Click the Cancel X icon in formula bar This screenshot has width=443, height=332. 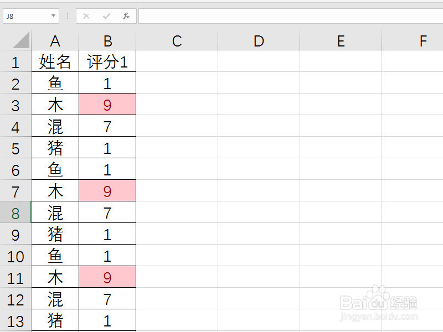(86, 16)
